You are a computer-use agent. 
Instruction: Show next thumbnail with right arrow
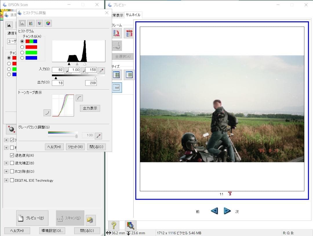(227, 211)
